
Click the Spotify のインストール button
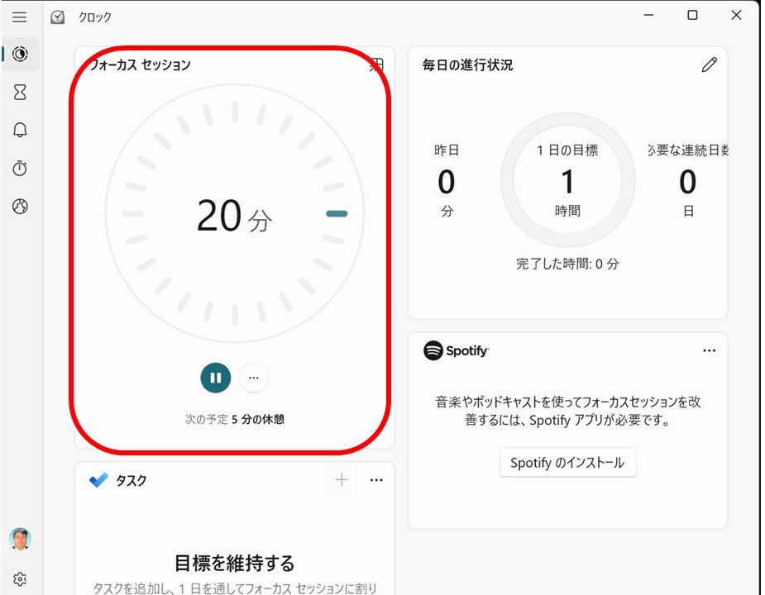567,463
